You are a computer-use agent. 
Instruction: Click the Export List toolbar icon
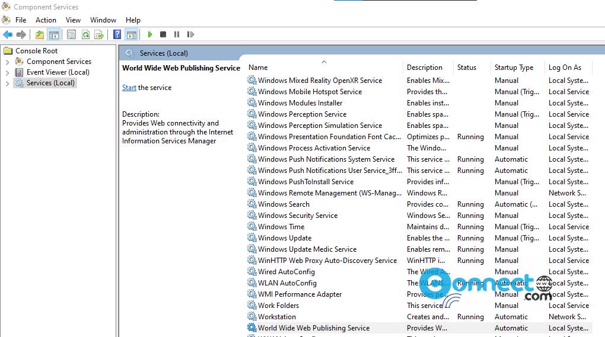(99, 35)
